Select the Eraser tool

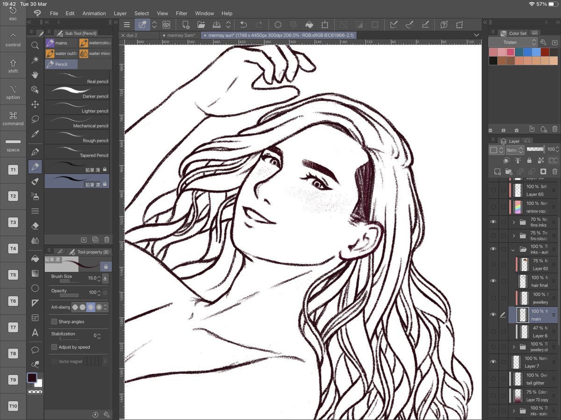click(x=35, y=226)
